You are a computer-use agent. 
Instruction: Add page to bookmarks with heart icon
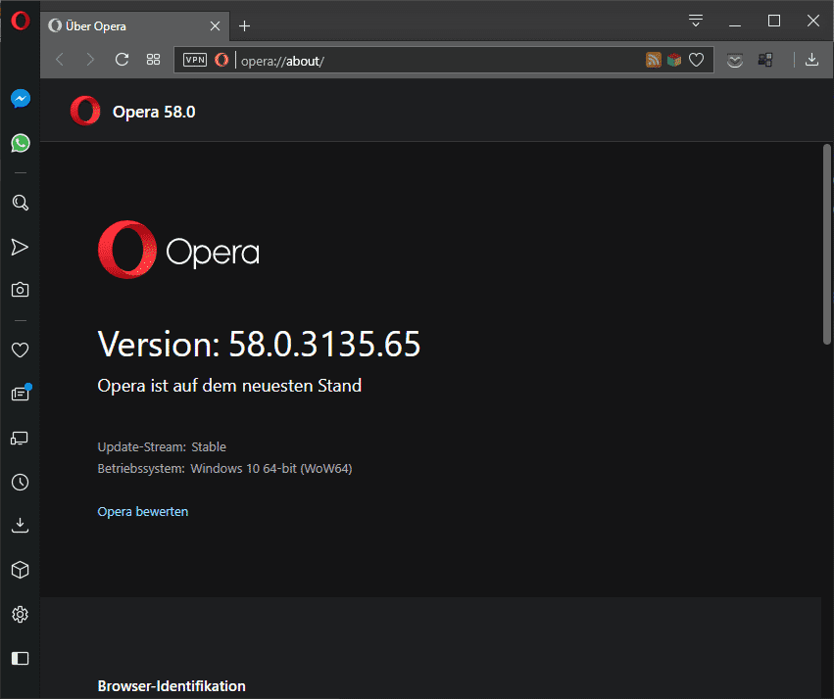(x=696, y=60)
